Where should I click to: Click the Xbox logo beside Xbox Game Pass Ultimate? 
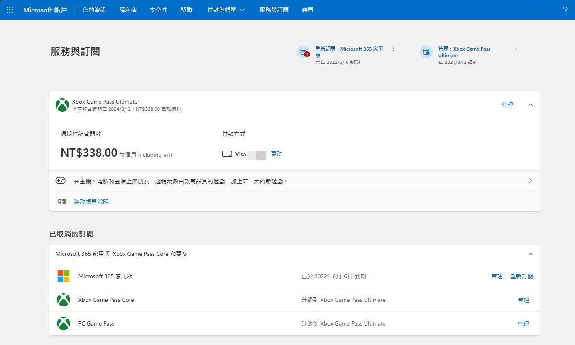(62, 105)
